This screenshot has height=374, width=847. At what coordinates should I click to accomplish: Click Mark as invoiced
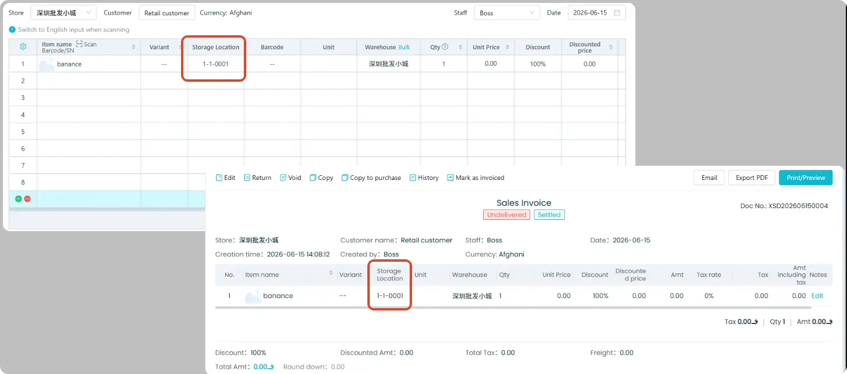click(476, 178)
